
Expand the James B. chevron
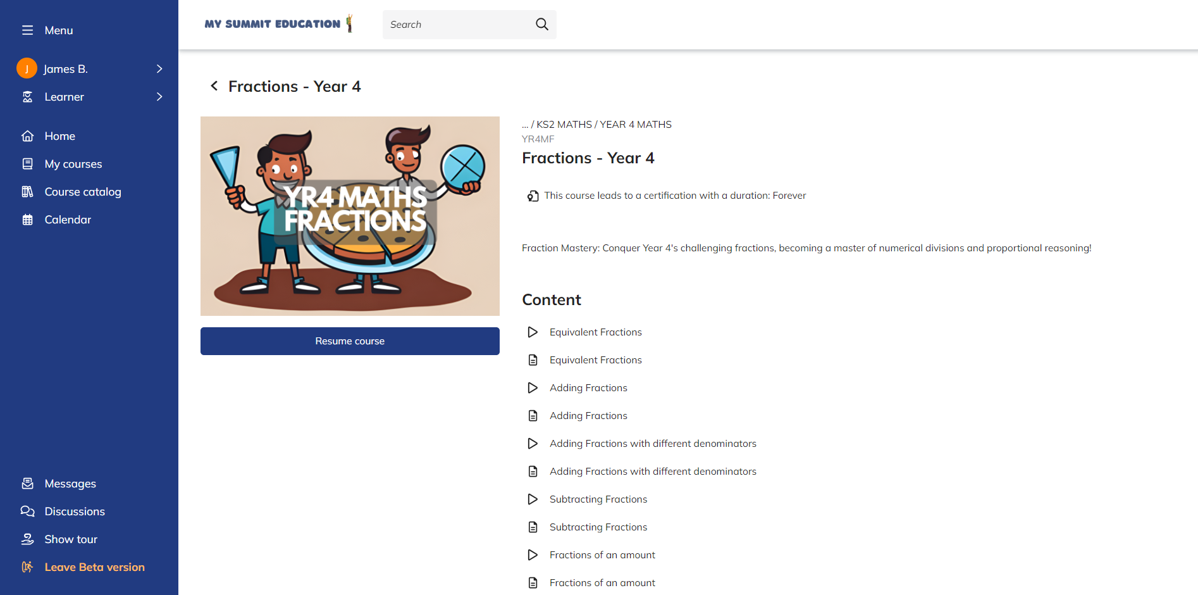click(159, 68)
